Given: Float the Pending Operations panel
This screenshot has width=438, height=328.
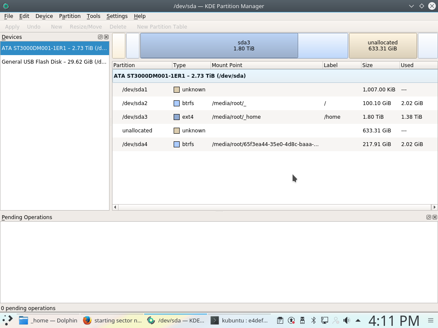Looking at the screenshot, I should (x=429, y=217).
